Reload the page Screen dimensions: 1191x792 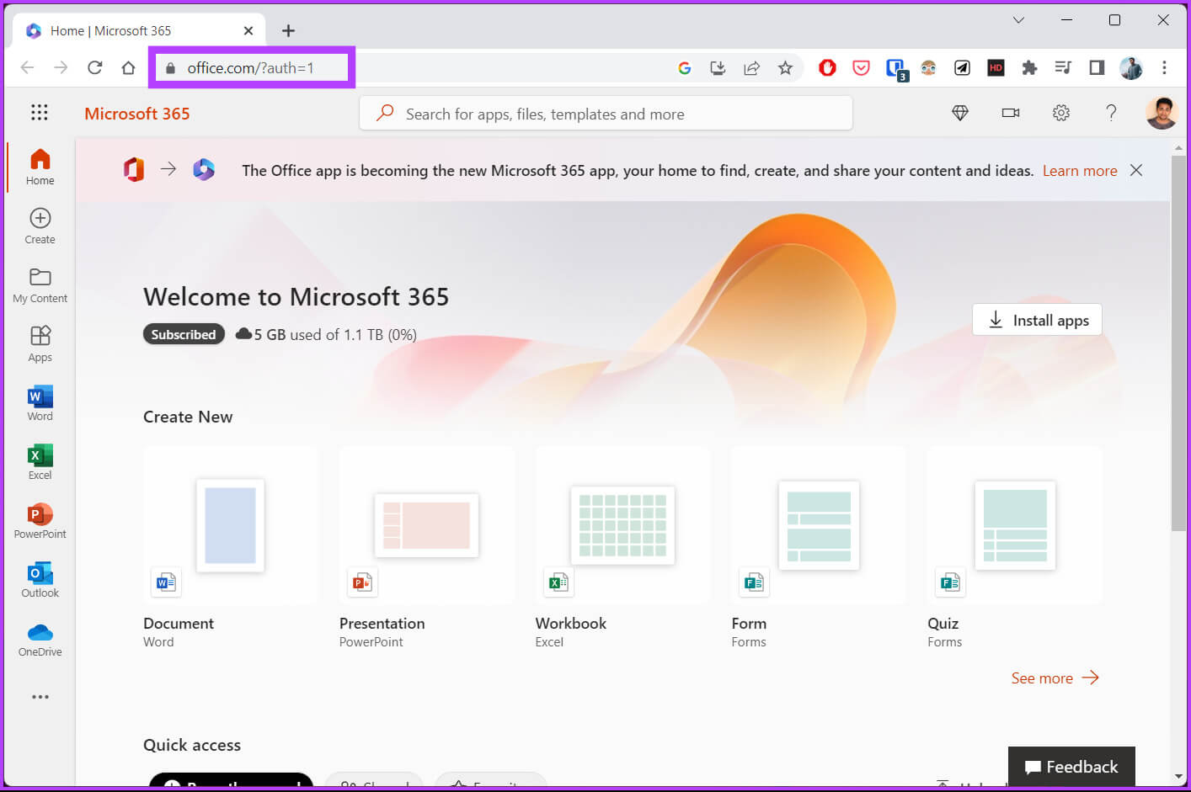[94, 67]
